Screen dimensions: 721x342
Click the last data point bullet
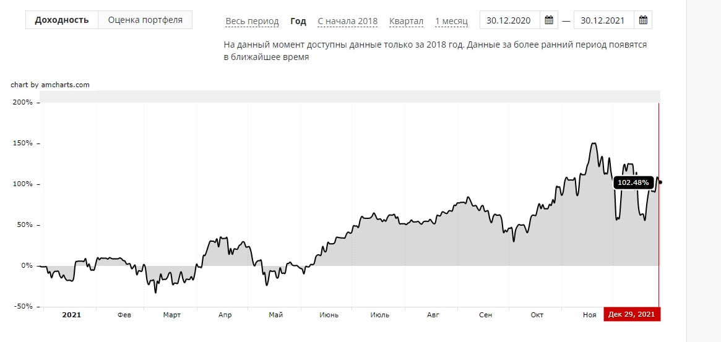660,182
